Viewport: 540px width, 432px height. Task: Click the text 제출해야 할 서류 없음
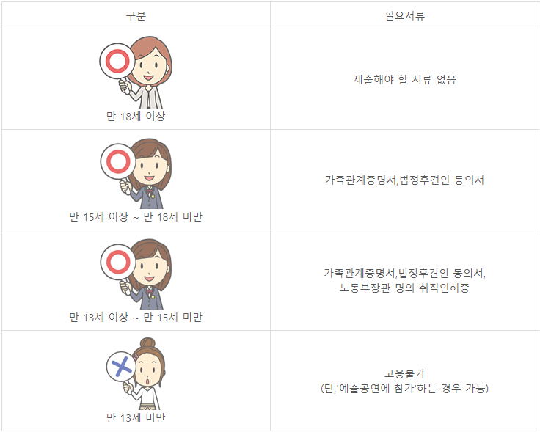pos(405,79)
